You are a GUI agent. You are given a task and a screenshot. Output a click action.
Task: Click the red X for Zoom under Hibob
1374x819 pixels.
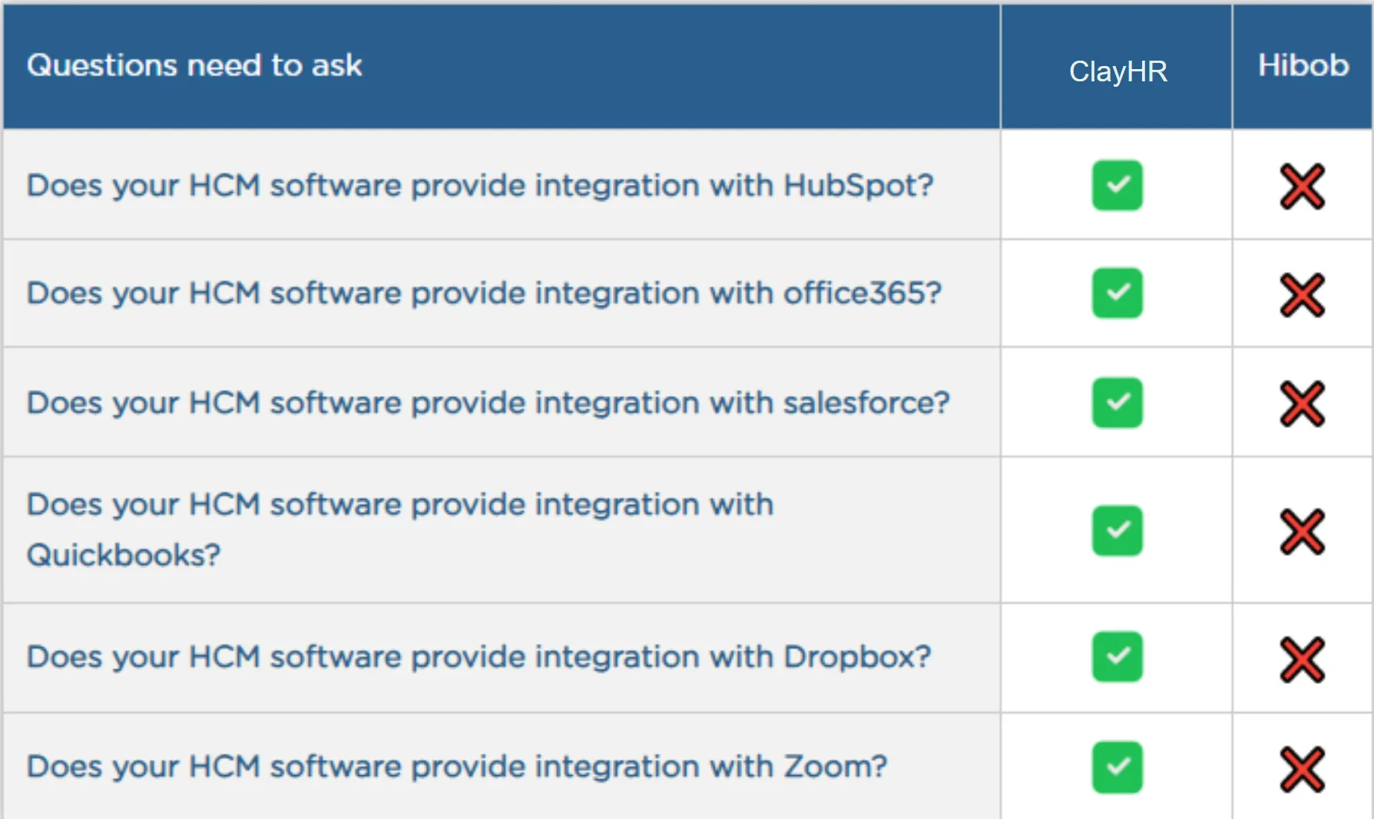pyautogui.click(x=1302, y=769)
